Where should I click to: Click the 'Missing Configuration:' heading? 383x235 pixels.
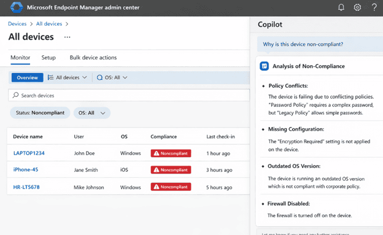tap(296, 129)
